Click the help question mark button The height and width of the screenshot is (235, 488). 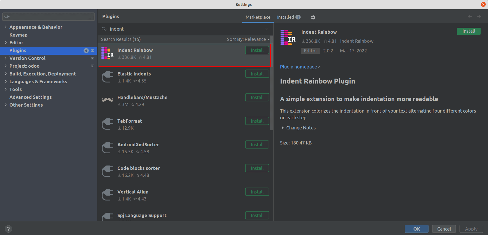click(x=8, y=229)
